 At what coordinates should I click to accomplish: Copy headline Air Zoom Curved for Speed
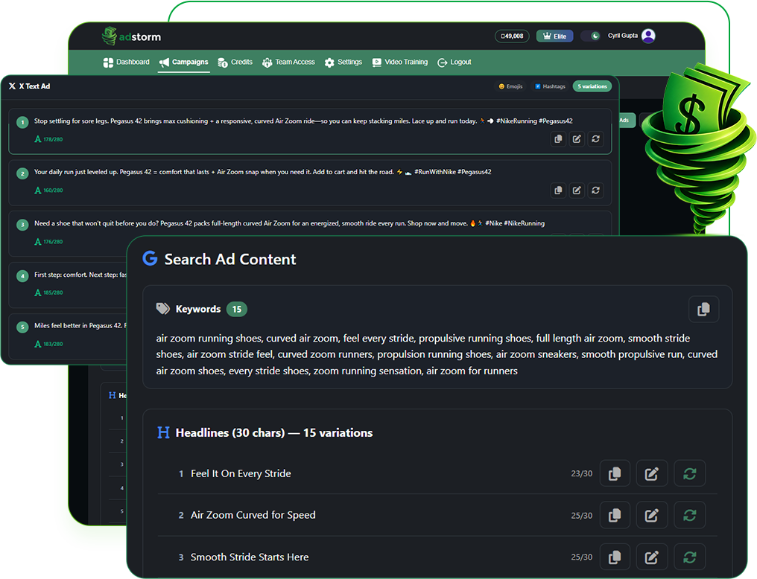pyautogui.click(x=615, y=515)
